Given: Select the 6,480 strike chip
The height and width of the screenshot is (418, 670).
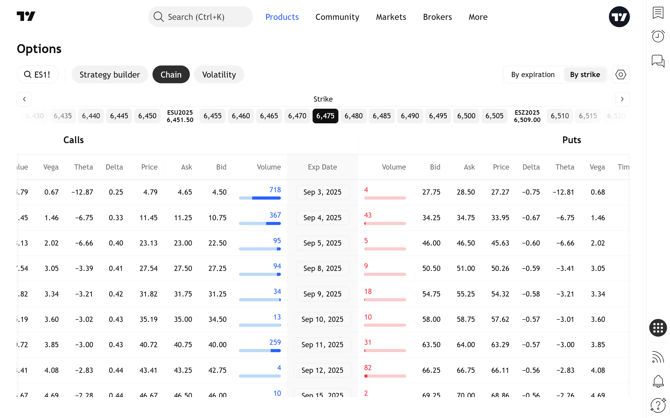Looking at the screenshot, I should 353,116.
